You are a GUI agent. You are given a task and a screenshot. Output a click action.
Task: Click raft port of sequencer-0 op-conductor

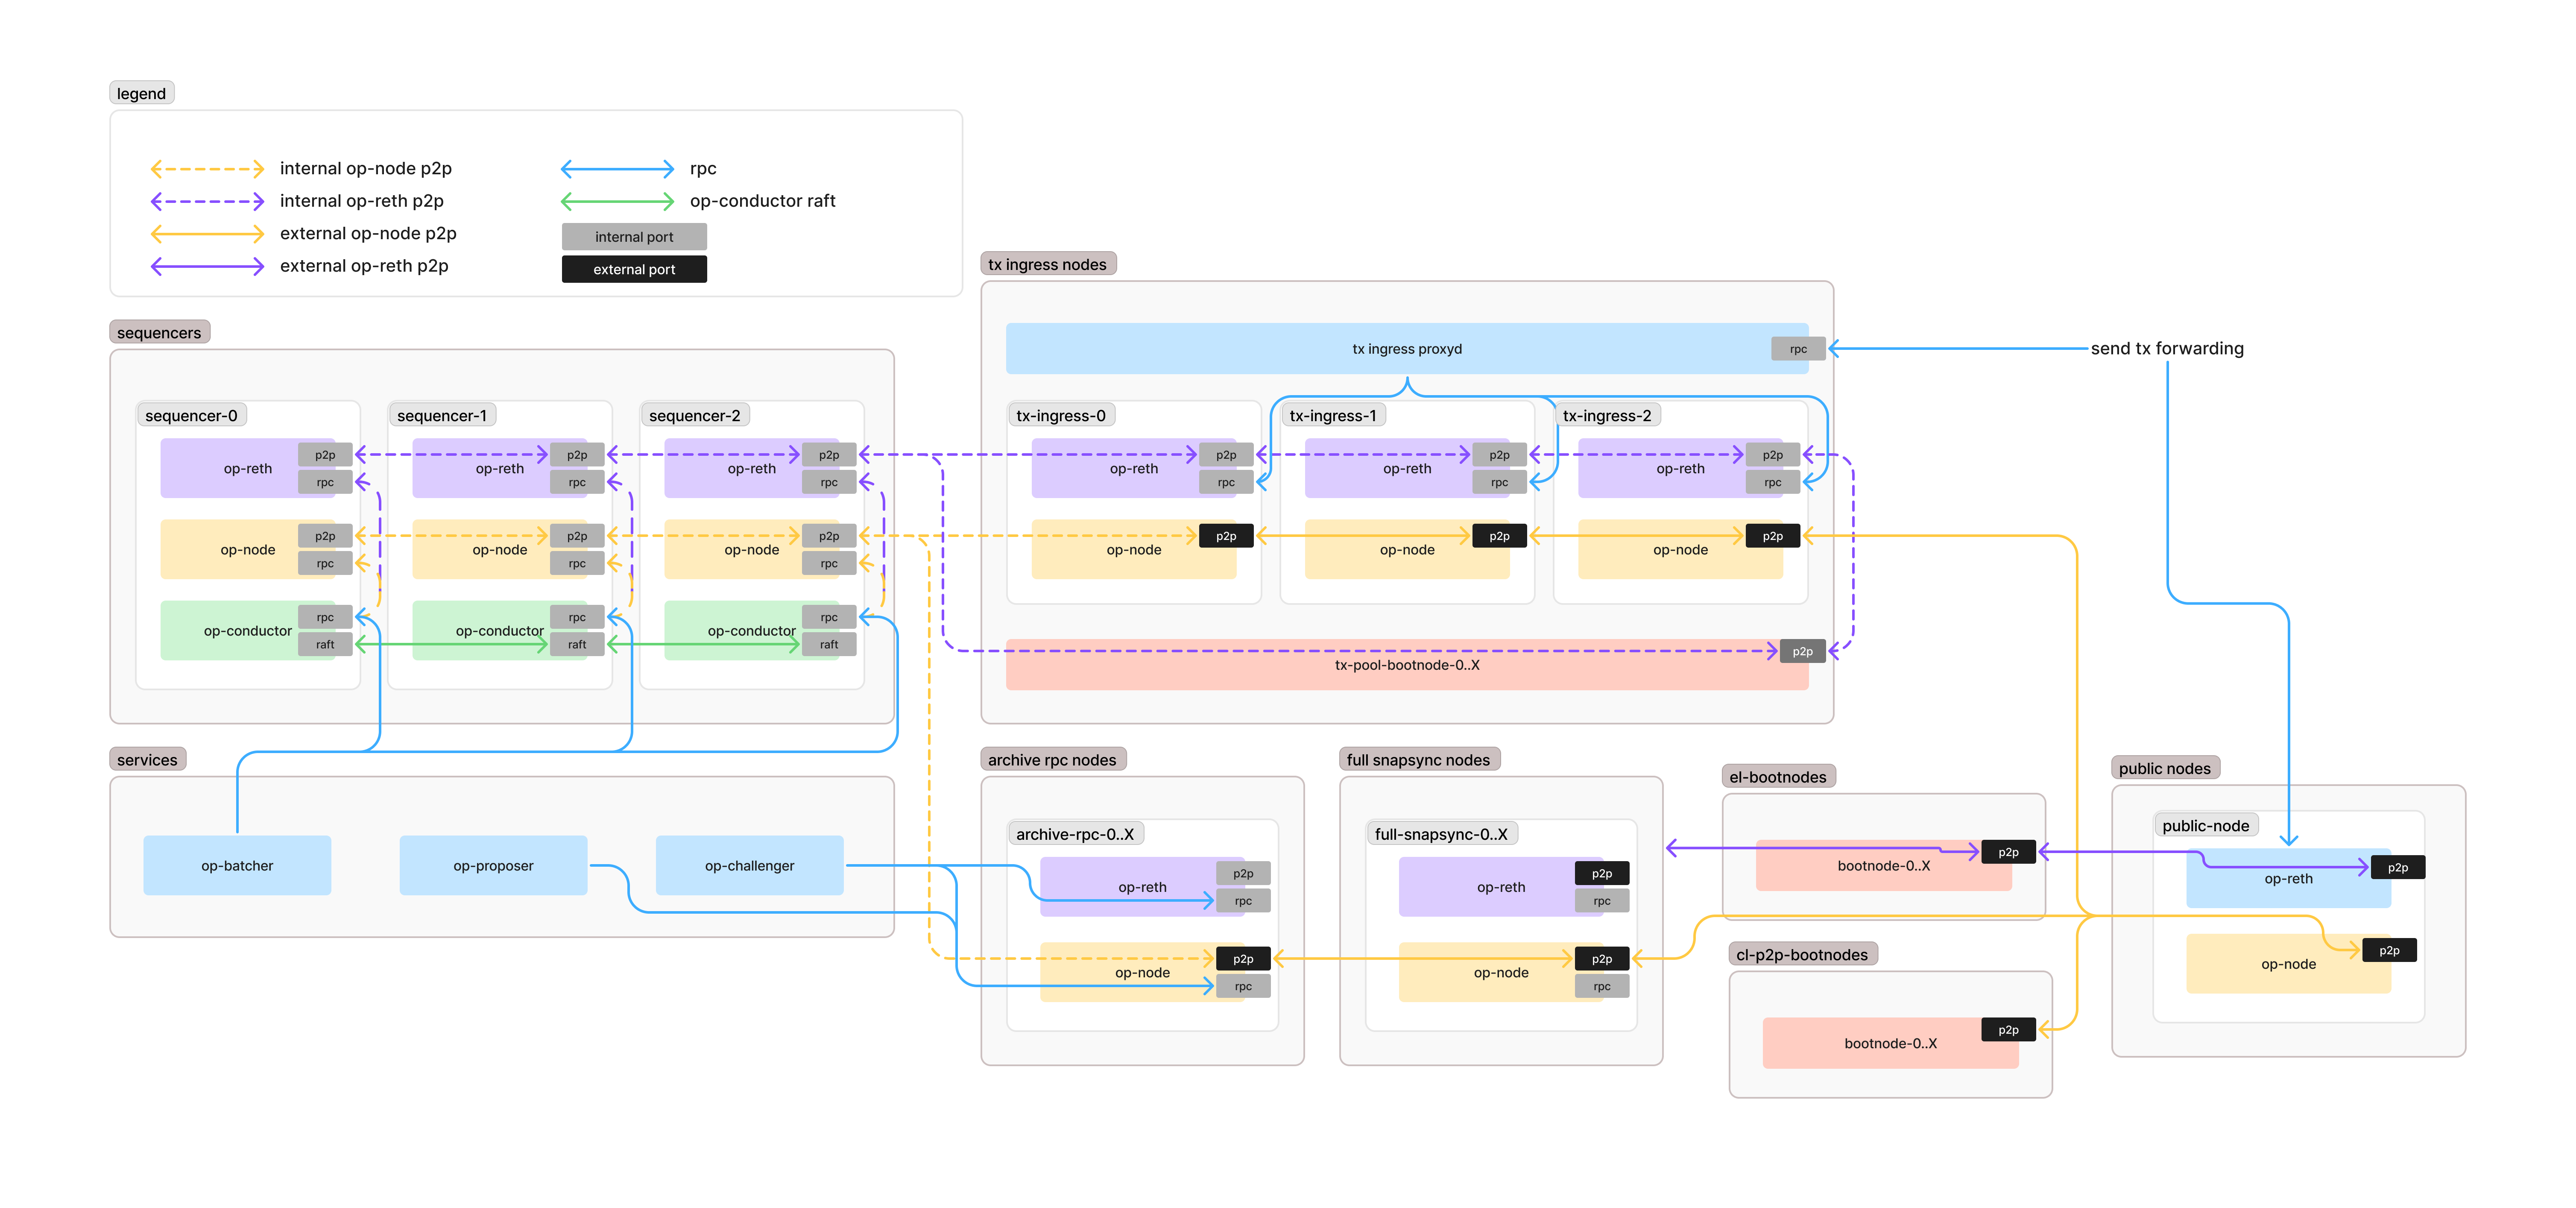point(325,644)
